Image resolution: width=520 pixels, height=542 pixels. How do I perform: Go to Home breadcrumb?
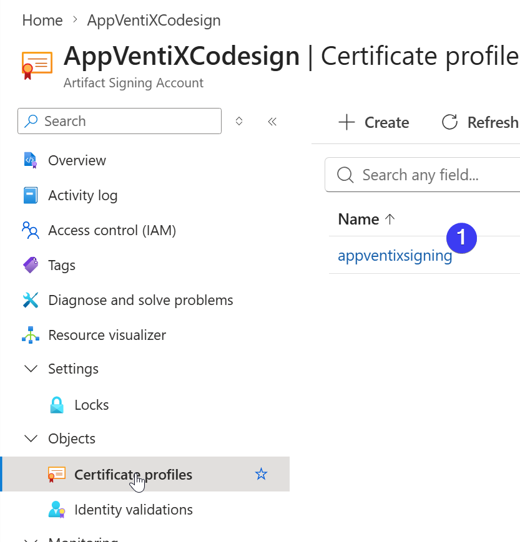[42, 20]
